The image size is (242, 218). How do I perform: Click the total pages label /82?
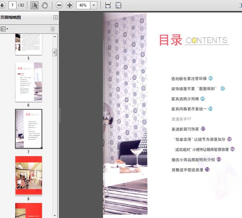coord(21,5)
